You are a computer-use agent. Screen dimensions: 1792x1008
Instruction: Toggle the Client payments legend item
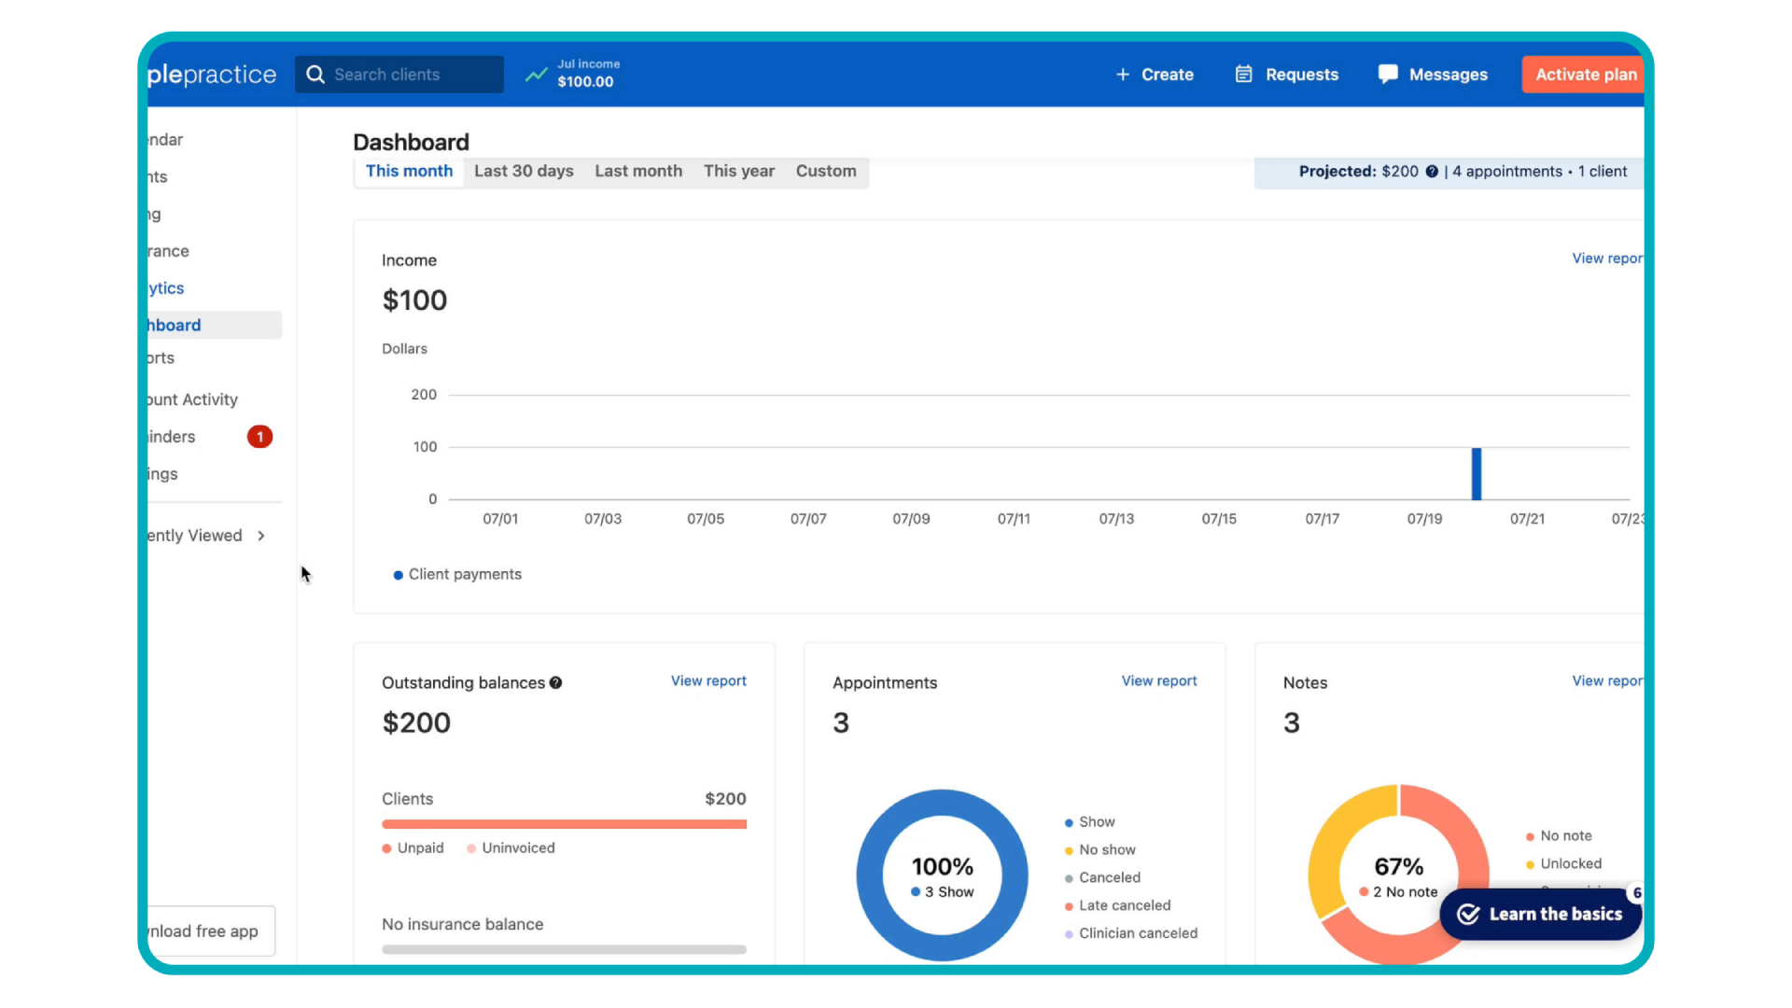pyautogui.click(x=457, y=575)
